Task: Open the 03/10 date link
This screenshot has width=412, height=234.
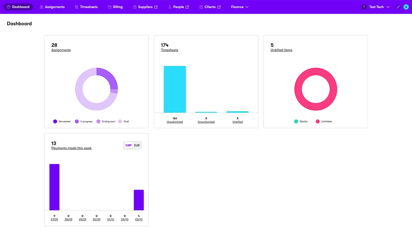Action: pos(139,219)
